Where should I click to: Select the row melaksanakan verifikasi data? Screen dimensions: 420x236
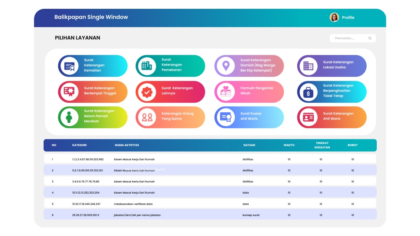point(133,204)
